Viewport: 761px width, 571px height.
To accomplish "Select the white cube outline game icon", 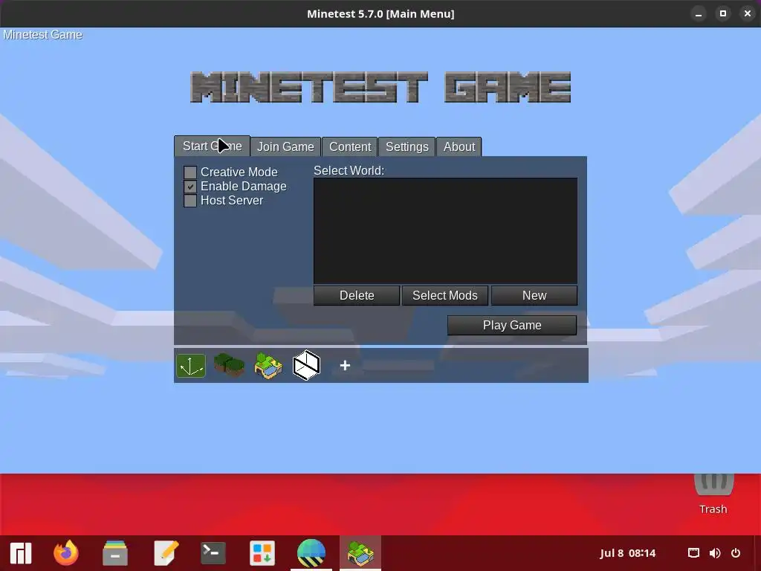I will [306, 365].
